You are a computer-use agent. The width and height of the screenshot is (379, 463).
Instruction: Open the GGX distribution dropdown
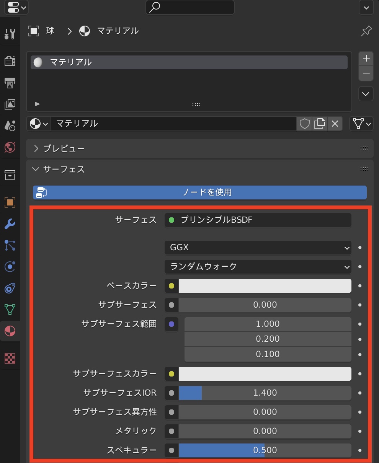pyautogui.click(x=258, y=248)
